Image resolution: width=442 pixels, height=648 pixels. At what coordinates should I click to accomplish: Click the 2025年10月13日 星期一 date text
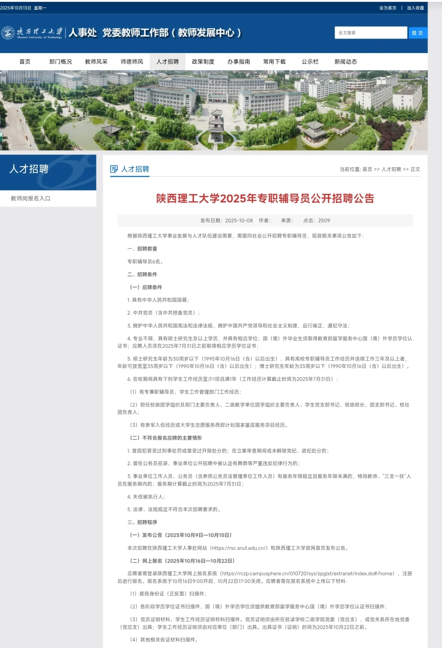click(23, 8)
